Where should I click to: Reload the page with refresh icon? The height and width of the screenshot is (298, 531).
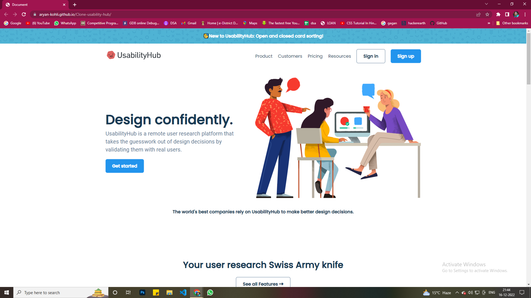(x=24, y=14)
